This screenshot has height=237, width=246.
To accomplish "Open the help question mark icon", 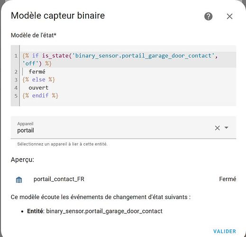I will tap(209, 16).
